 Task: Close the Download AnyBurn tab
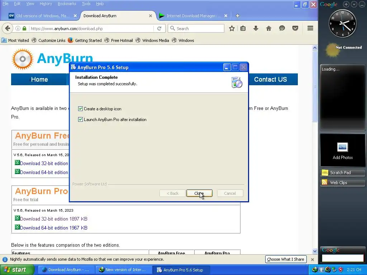click(x=151, y=16)
